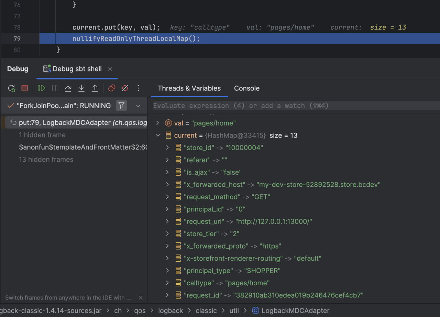Step over the current line
The image size is (440, 317).
tap(68, 88)
